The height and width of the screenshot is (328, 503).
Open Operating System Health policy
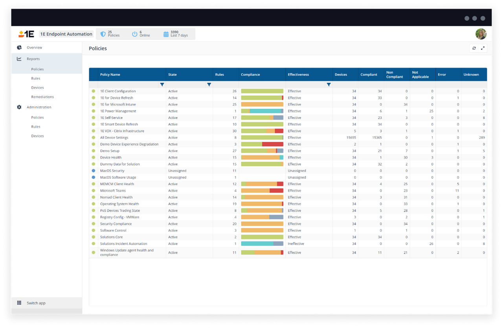[x=119, y=204]
